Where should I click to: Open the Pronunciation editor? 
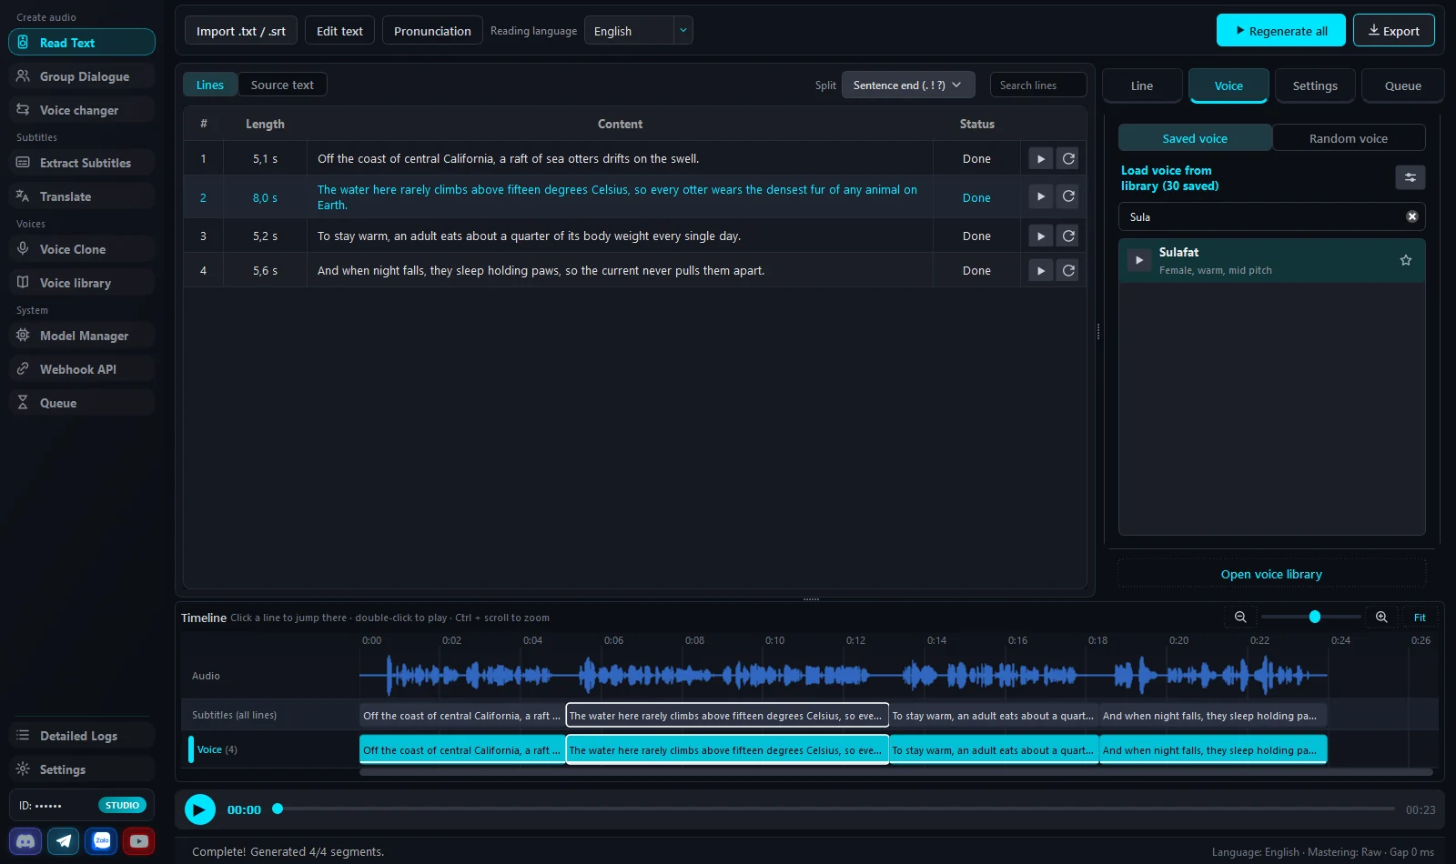click(x=432, y=31)
